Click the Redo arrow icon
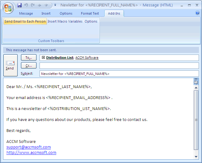Screen dimensions: 202x163 pos(33,5)
